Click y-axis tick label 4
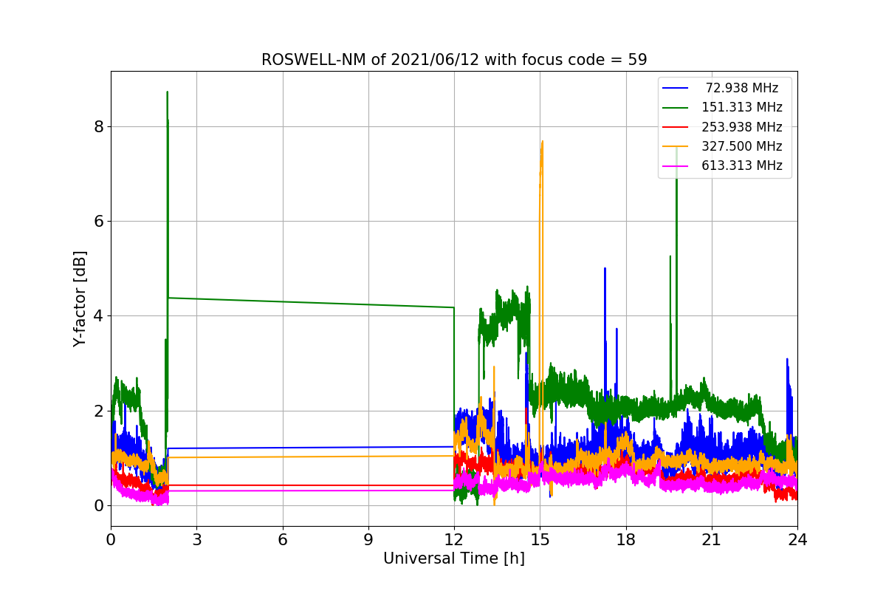The image size is (886, 591). 99,316
